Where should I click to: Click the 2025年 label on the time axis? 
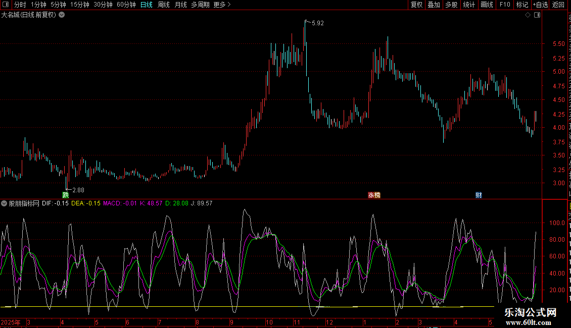(x=11, y=322)
